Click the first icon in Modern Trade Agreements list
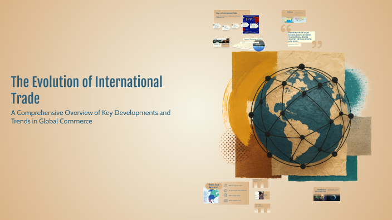 click(226, 186)
